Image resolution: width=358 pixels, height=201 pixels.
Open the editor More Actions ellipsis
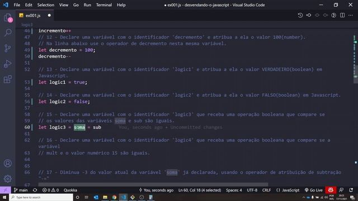351,15
